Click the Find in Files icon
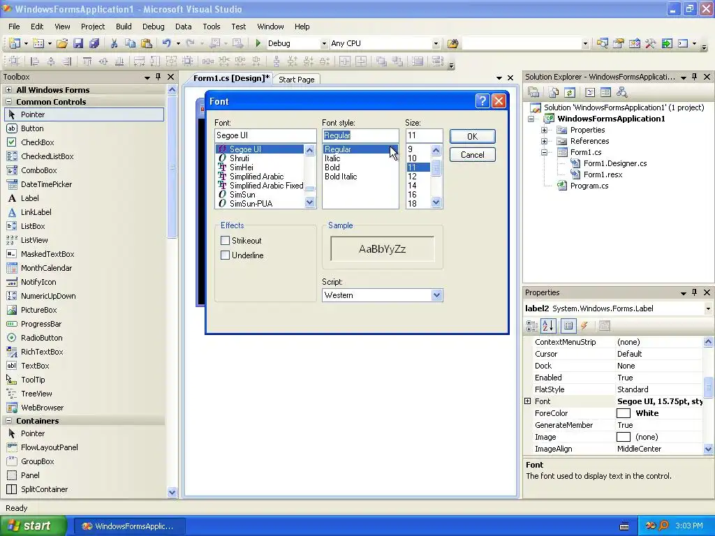 [452, 43]
